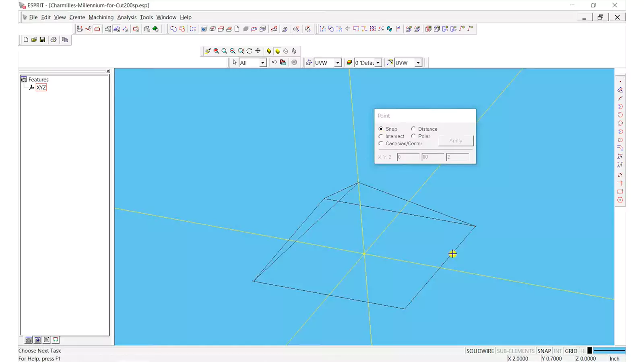Select the hexagon polygon tool icon
Screen dimensions: 644x362
tap(620, 200)
